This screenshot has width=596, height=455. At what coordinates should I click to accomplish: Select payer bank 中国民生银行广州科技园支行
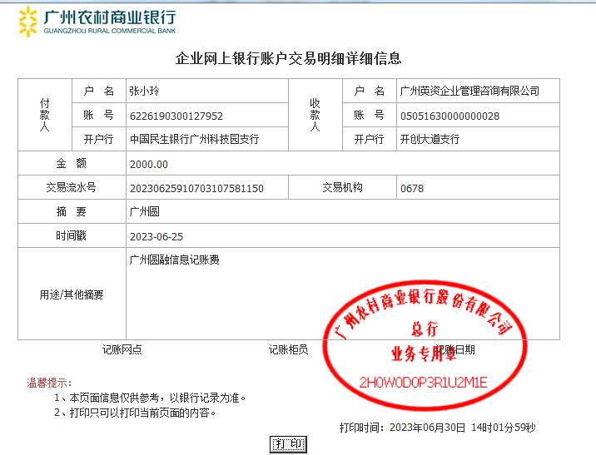click(x=194, y=140)
